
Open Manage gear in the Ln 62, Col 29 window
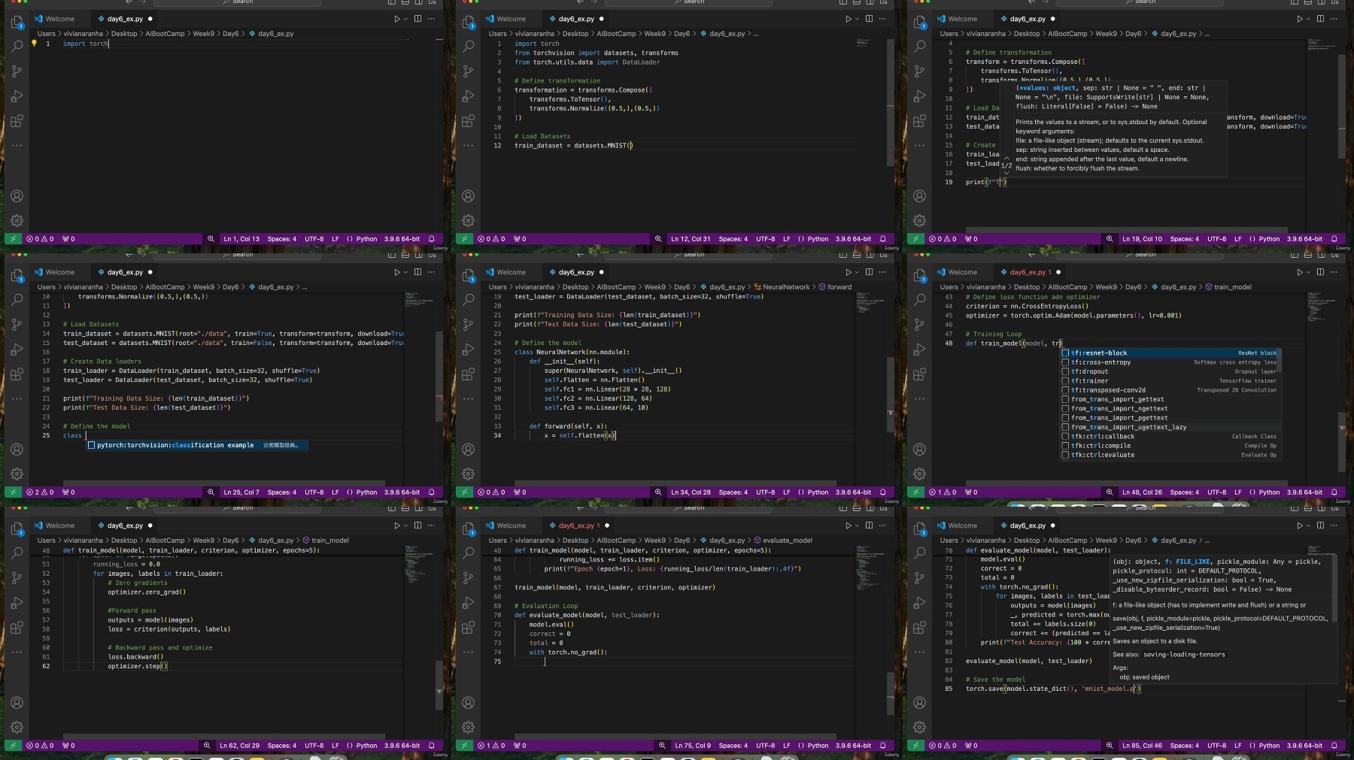tap(17, 728)
